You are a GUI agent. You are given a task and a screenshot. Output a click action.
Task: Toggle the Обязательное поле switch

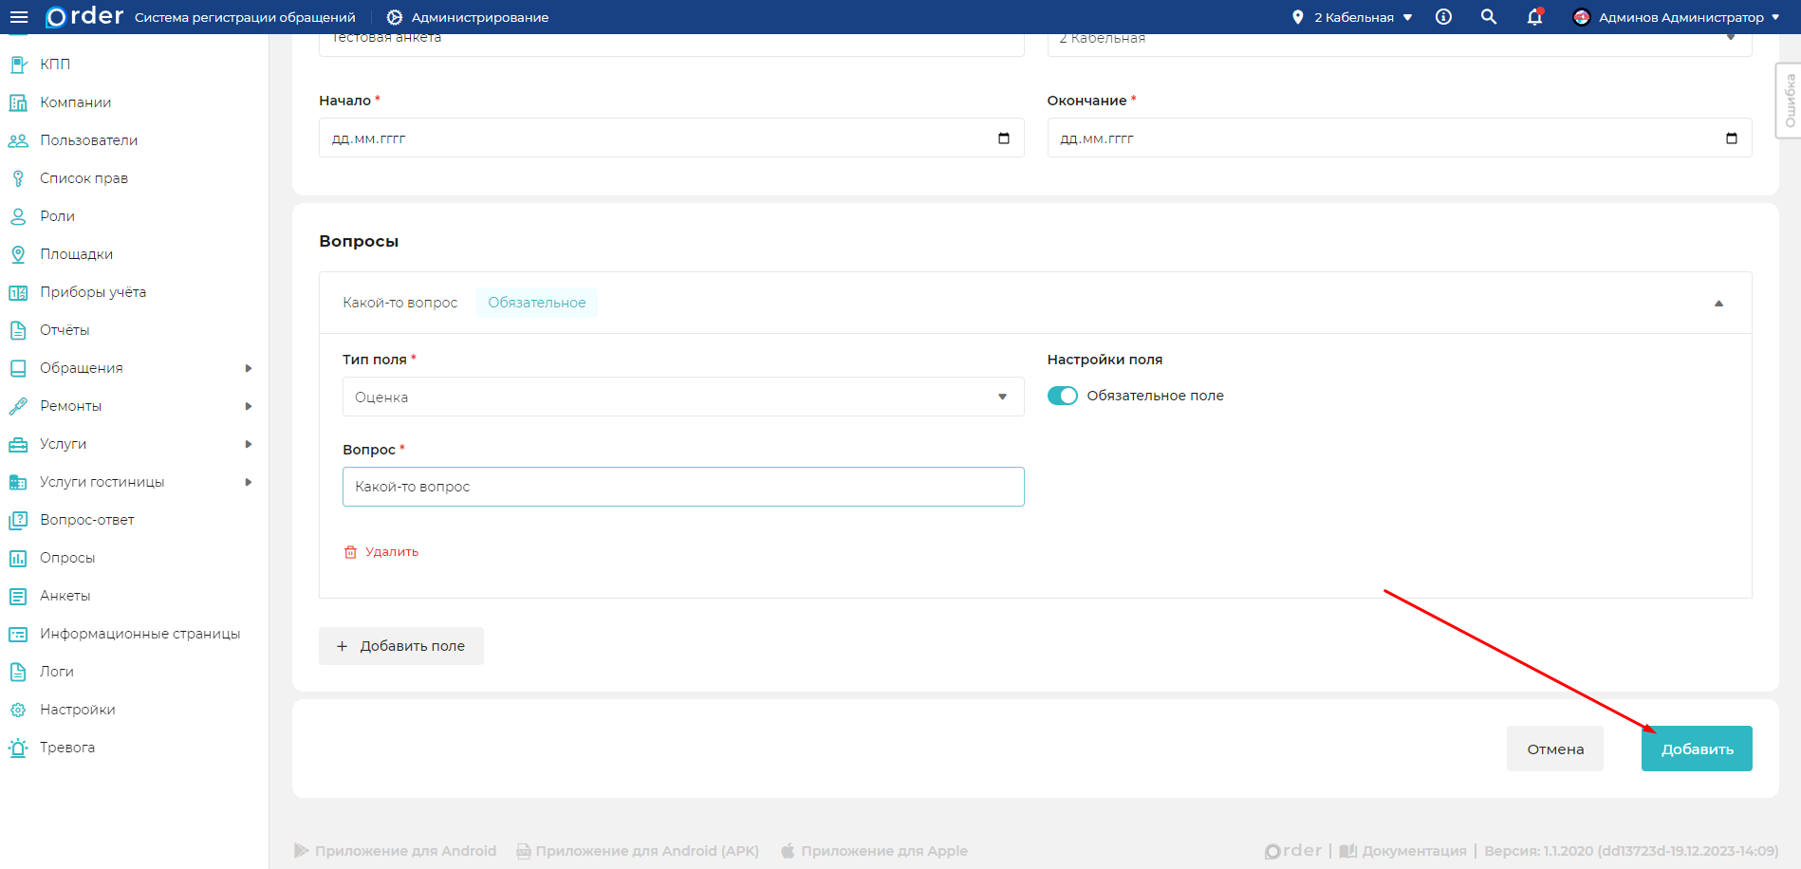pos(1062,396)
